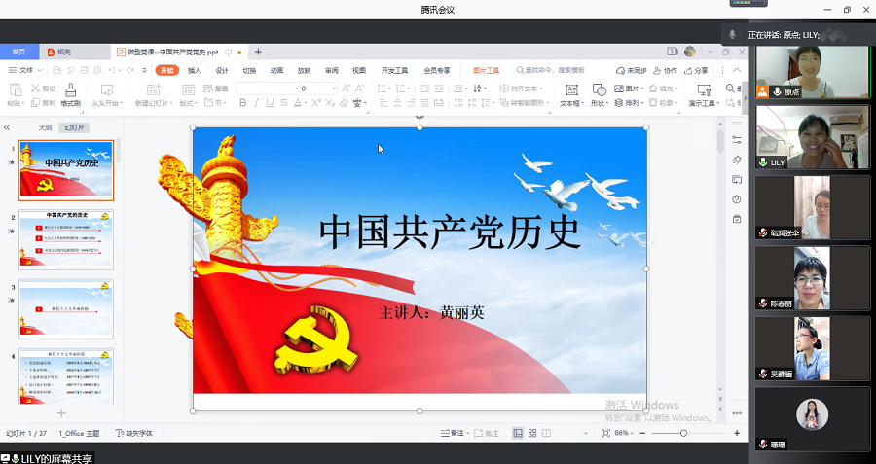The height and width of the screenshot is (464, 876).
Task: Click the Share (分享) icon
Action: click(697, 70)
